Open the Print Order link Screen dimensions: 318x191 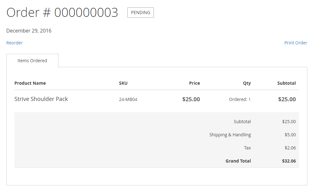point(296,43)
